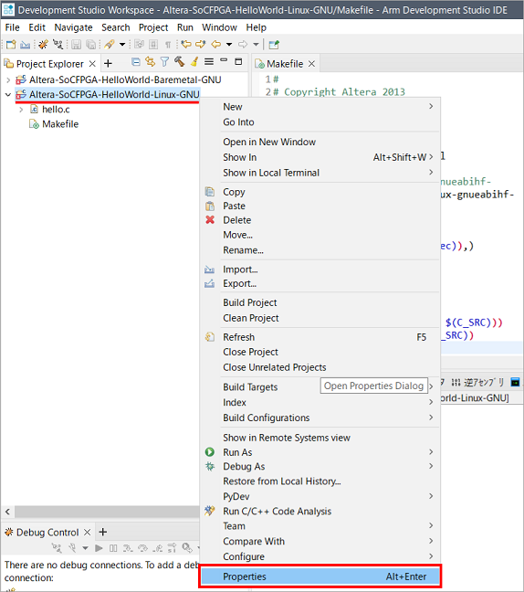Click the yellow back arrow in toolbar

coord(216,45)
